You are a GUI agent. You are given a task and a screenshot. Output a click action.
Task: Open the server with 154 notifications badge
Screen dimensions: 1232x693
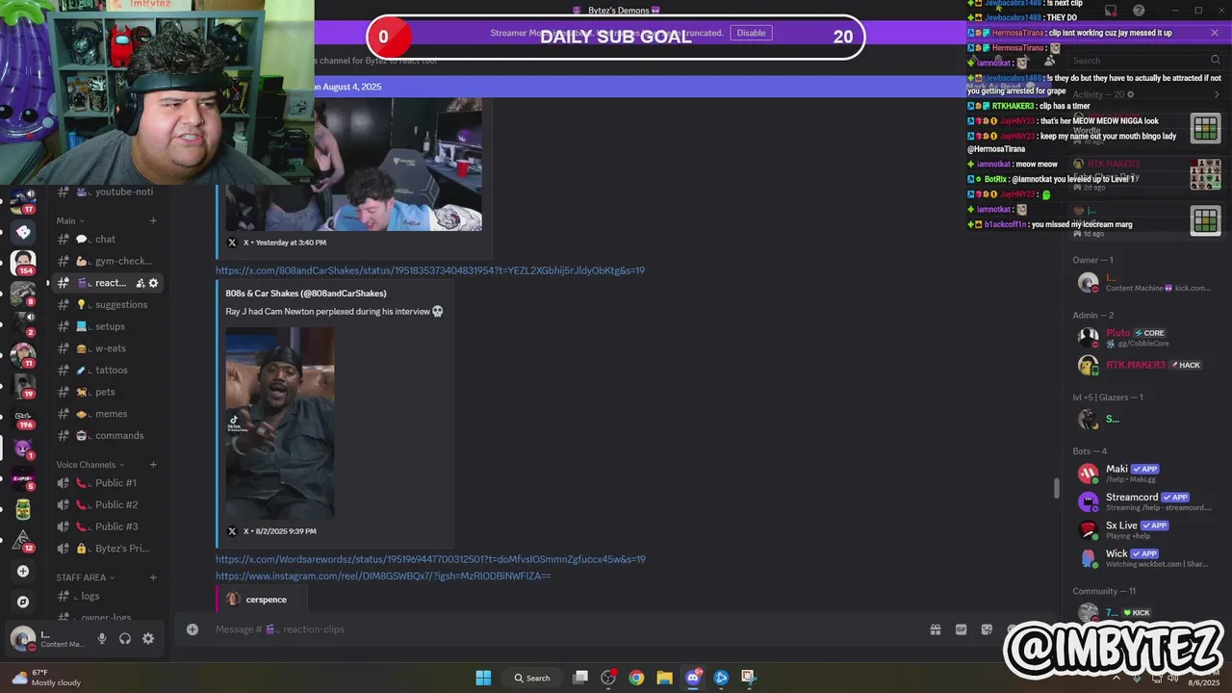[x=23, y=262]
